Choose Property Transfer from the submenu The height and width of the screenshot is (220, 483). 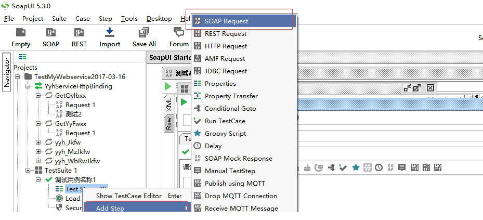244,96
